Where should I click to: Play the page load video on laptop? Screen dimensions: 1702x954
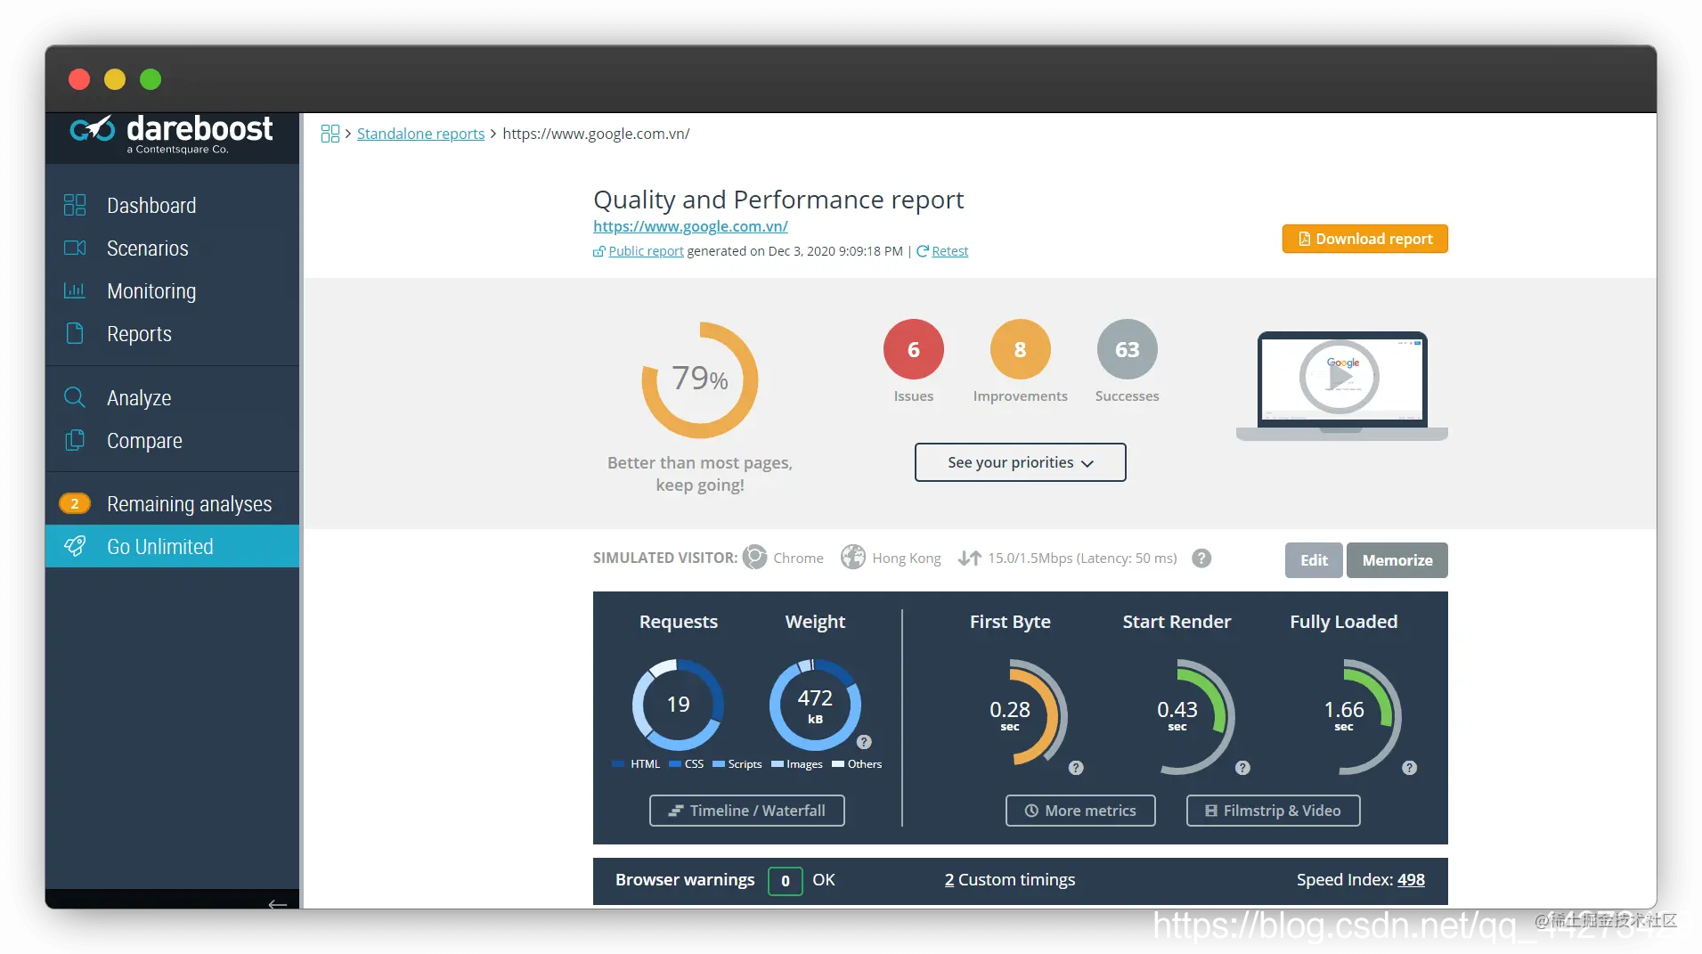tap(1340, 378)
